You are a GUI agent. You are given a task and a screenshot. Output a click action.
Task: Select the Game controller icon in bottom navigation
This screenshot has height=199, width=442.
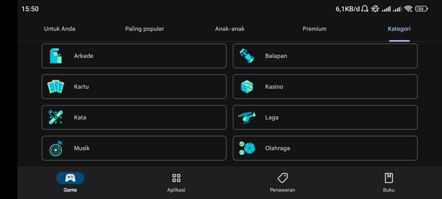pos(70,178)
